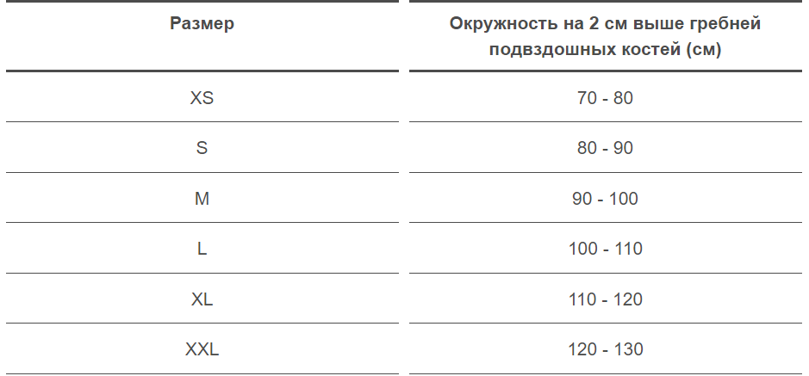Image resolution: width=809 pixels, height=376 pixels.
Task: Click the XL size cell
Action: click(x=202, y=299)
